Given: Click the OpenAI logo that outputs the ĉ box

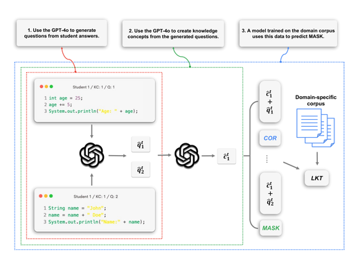Looking at the screenshot, I should [x=187, y=155].
